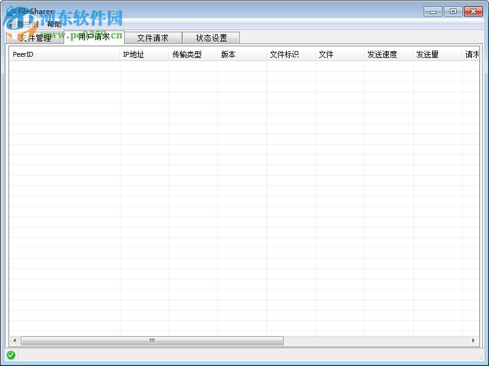The height and width of the screenshot is (366, 489).
Task: Click the FileSharer icon in the title bar
Action: click(x=12, y=10)
